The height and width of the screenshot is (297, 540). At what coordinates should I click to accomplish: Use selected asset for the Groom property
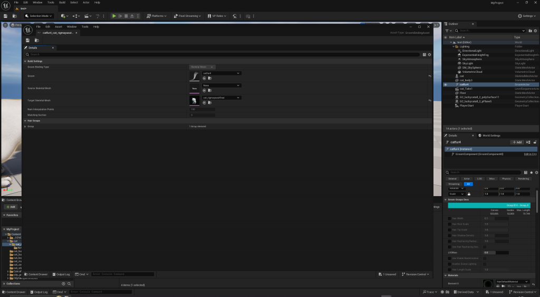(x=204, y=78)
